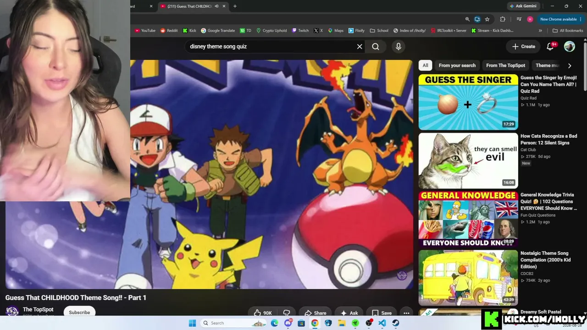This screenshot has width=587, height=330.
Task: Open the General Knowledge Trivia Quiz thumbnail
Action: coord(468,219)
